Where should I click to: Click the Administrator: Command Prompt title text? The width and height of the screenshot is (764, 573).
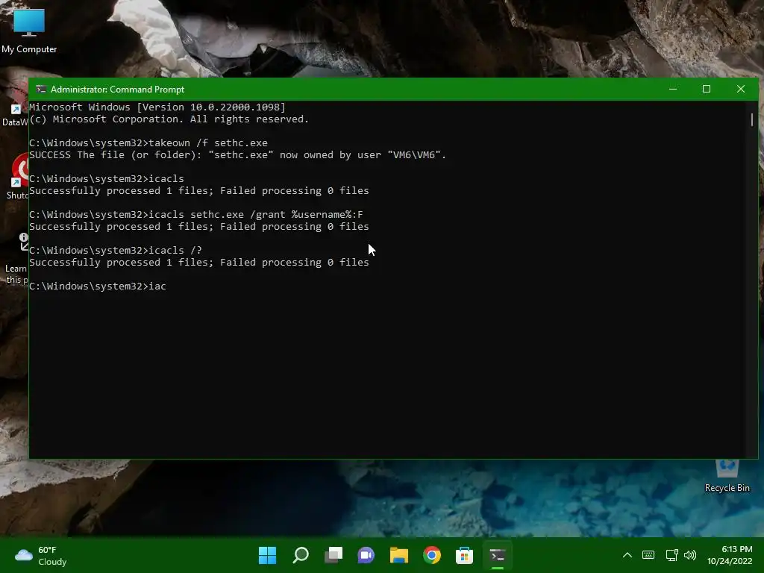tap(117, 90)
